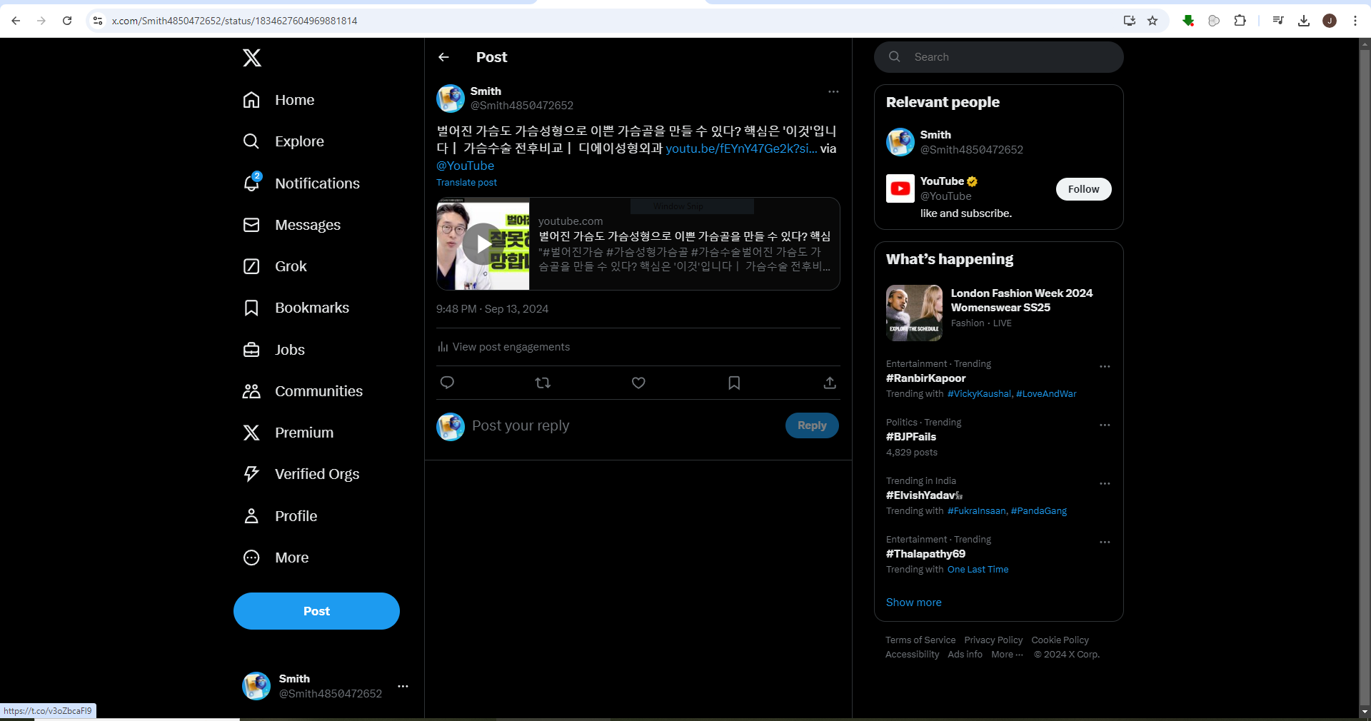Open London Fashion Week 2024 thumbnail

[x=914, y=313]
